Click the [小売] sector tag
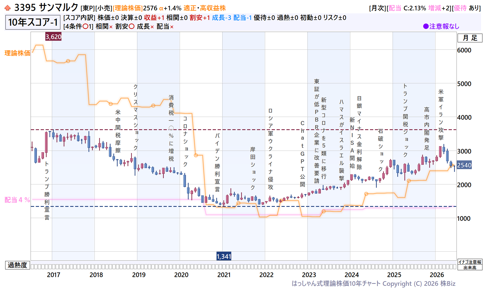This screenshot has width=486, height=288. (x=104, y=8)
